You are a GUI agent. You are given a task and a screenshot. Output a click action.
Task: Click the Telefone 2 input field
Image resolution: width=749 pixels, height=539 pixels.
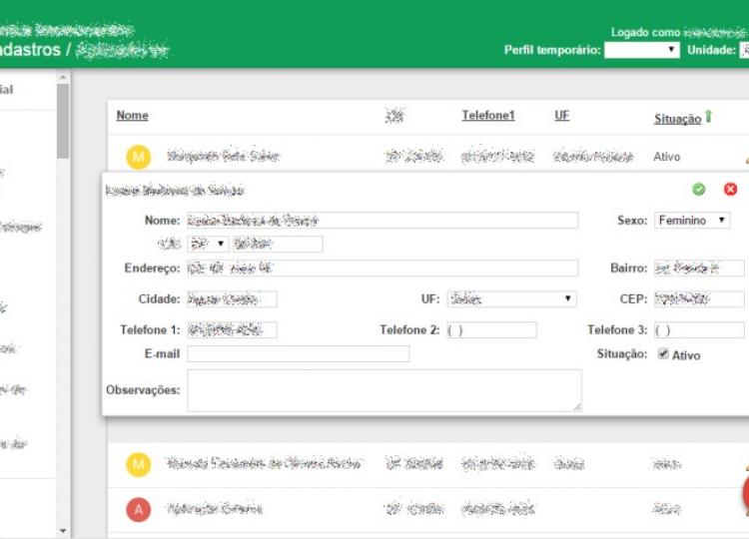click(x=491, y=330)
